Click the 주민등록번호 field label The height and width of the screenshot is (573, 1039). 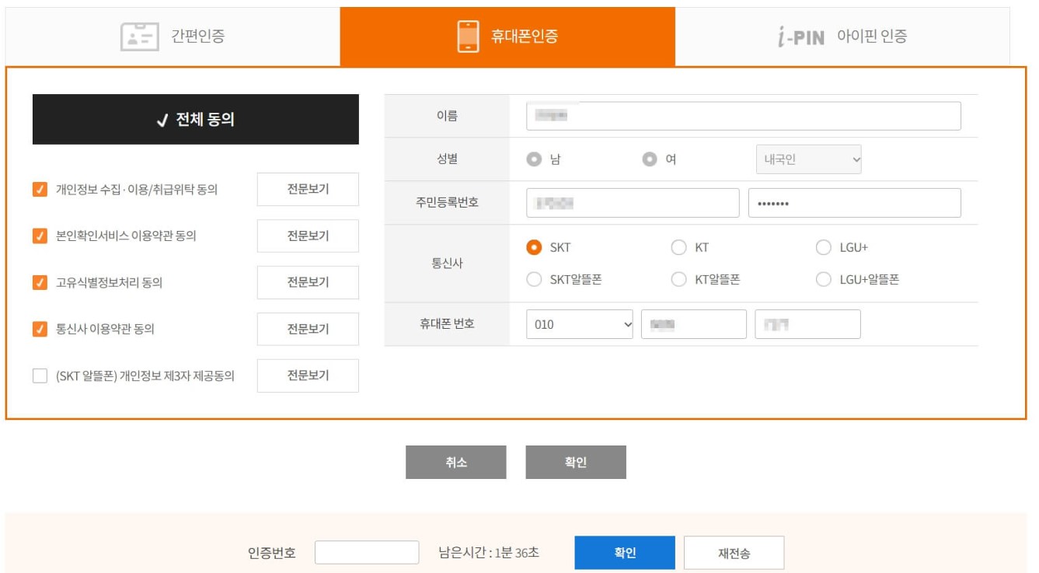coord(447,203)
